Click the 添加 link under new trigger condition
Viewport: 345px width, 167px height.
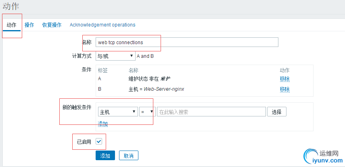(102, 124)
